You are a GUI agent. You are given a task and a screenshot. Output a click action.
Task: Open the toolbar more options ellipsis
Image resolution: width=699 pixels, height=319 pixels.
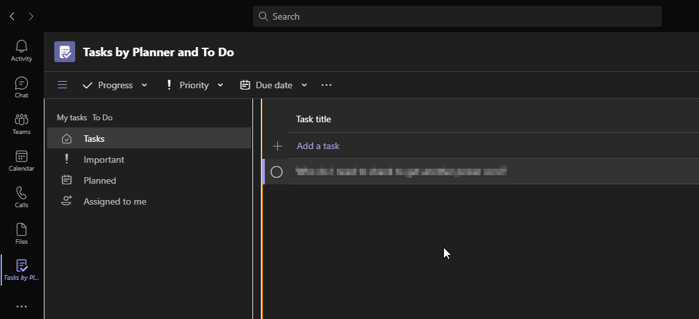coord(326,85)
